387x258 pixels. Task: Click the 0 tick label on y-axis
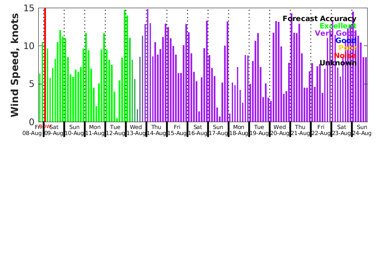[31, 122]
